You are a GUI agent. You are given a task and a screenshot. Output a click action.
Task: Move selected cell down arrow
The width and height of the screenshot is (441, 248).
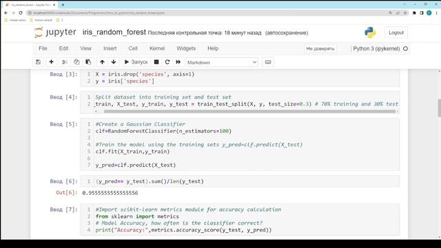114,62
